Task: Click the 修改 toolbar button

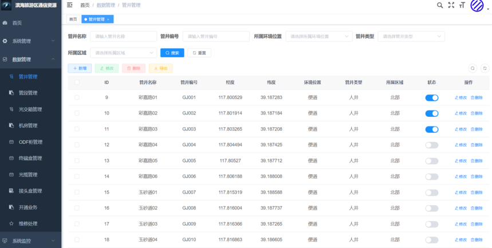Action: click(107, 68)
